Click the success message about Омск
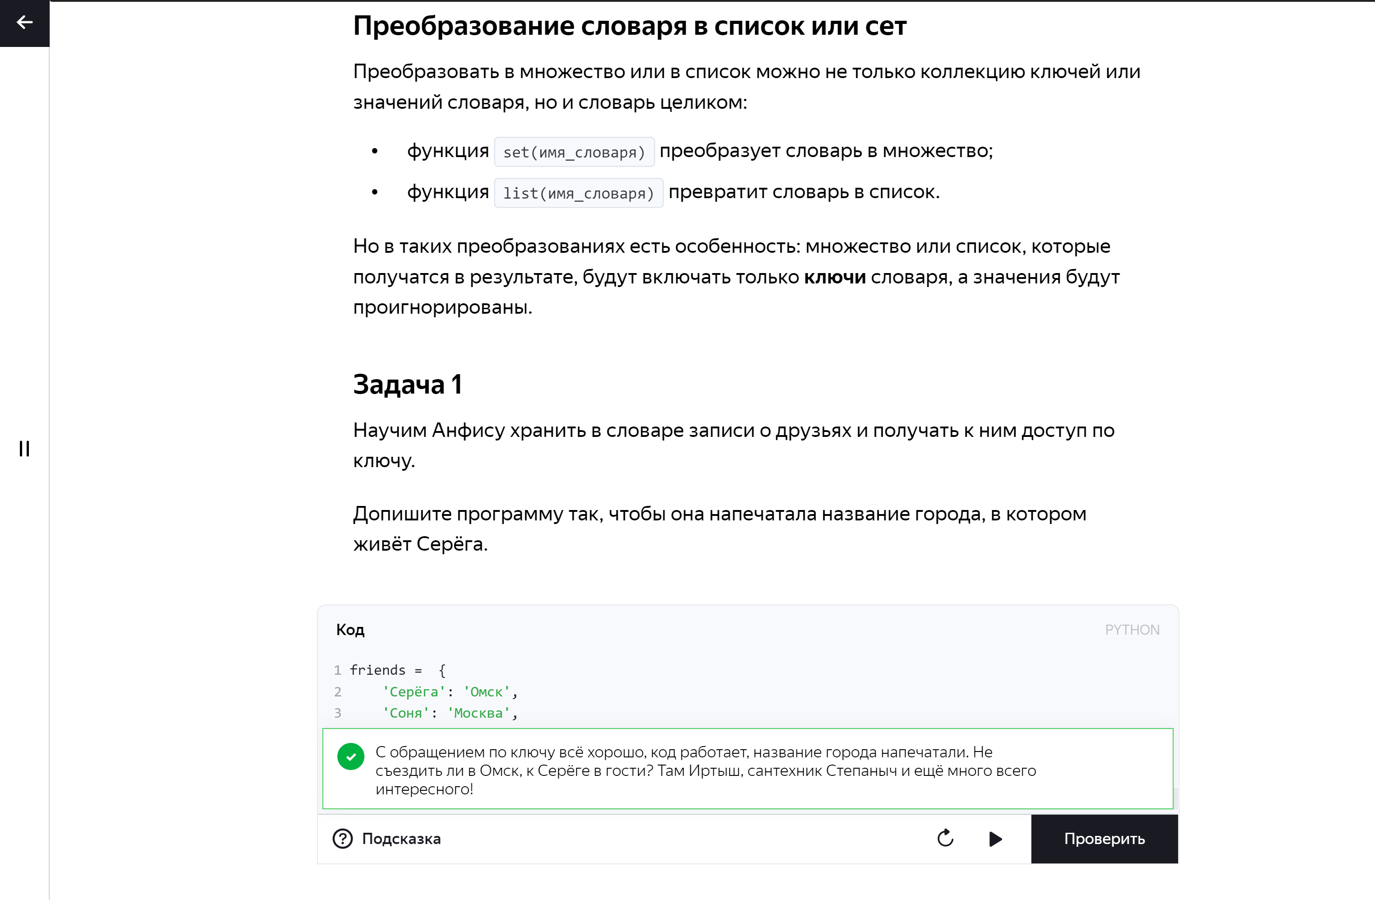1375x900 pixels. coord(705,770)
